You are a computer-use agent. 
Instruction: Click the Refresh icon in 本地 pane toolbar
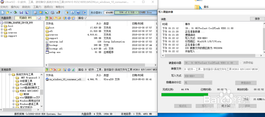[x=73, y=70]
